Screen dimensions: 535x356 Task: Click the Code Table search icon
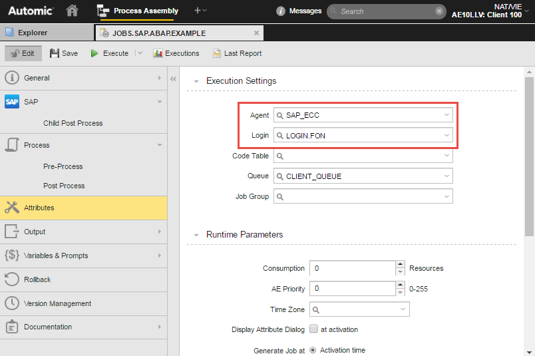coord(279,156)
